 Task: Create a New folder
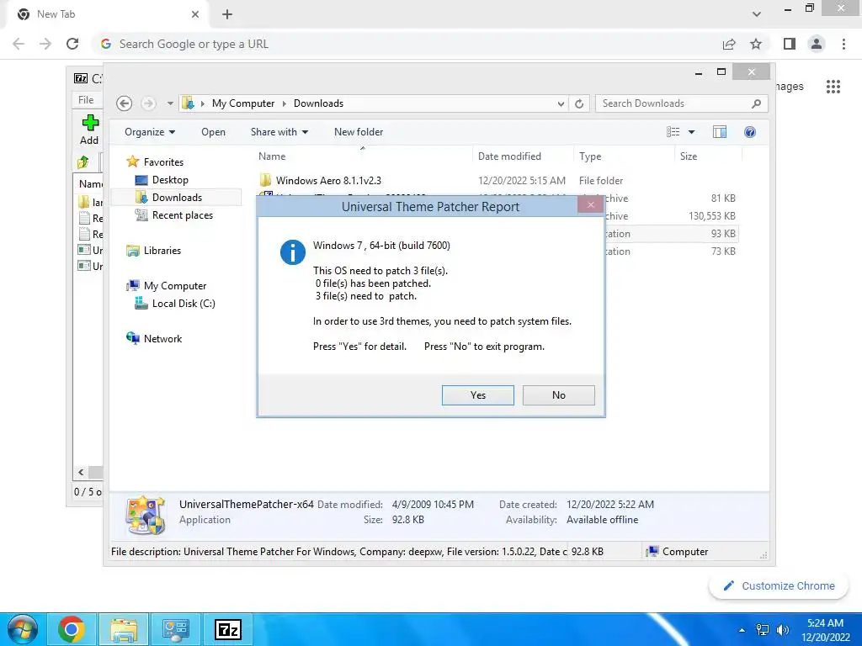(359, 132)
